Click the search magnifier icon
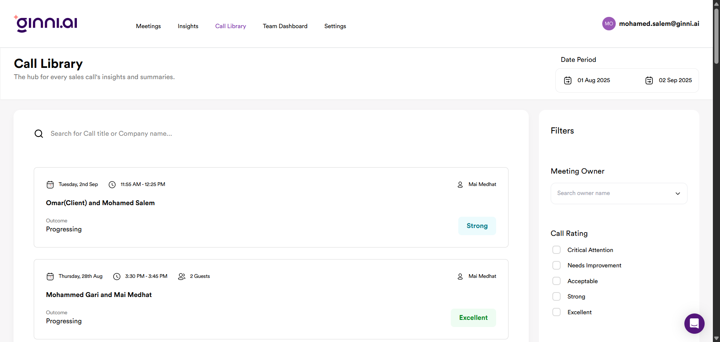The width and height of the screenshot is (720, 342). tap(39, 134)
